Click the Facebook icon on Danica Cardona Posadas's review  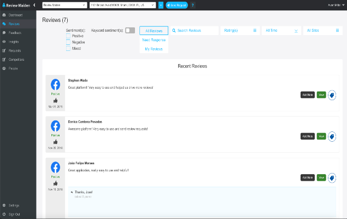point(55,126)
